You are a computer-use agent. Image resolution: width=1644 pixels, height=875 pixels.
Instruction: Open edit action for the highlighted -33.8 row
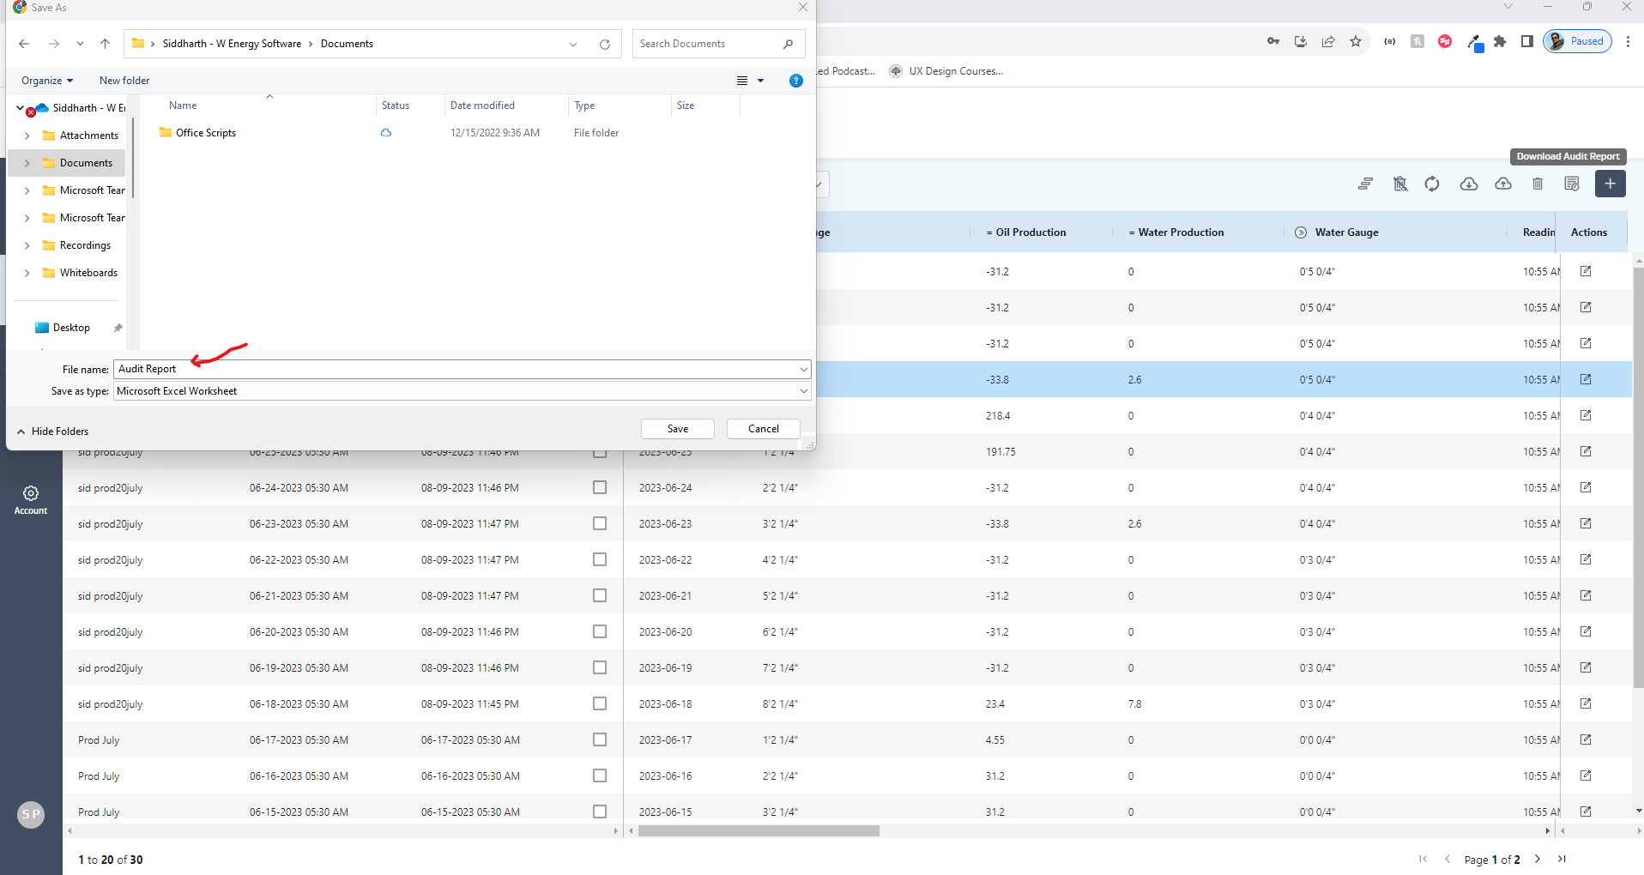1585,379
